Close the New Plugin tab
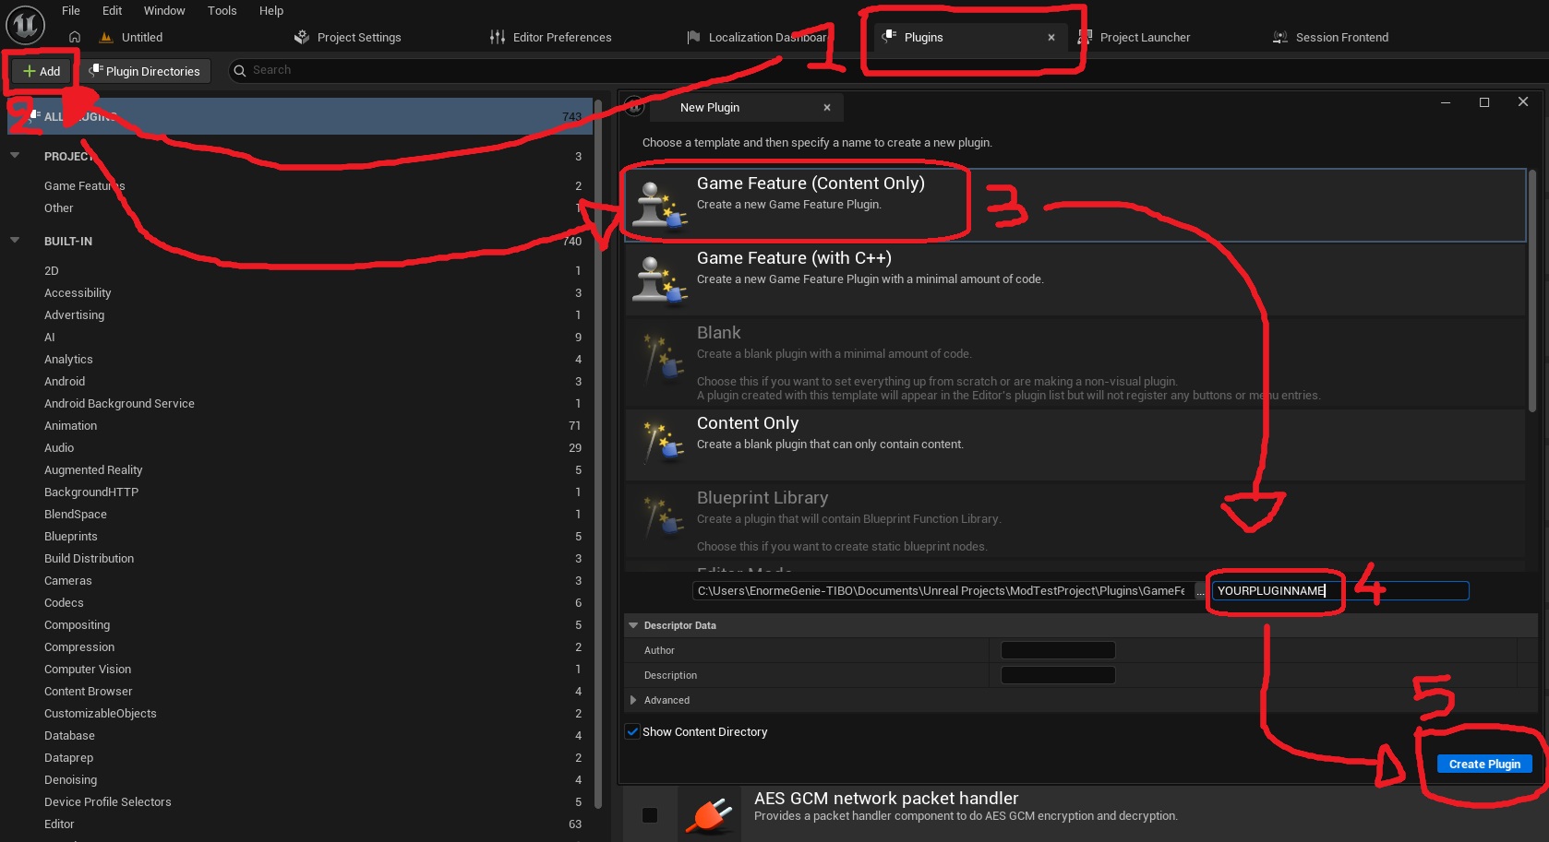1549x842 pixels. [827, 108]
